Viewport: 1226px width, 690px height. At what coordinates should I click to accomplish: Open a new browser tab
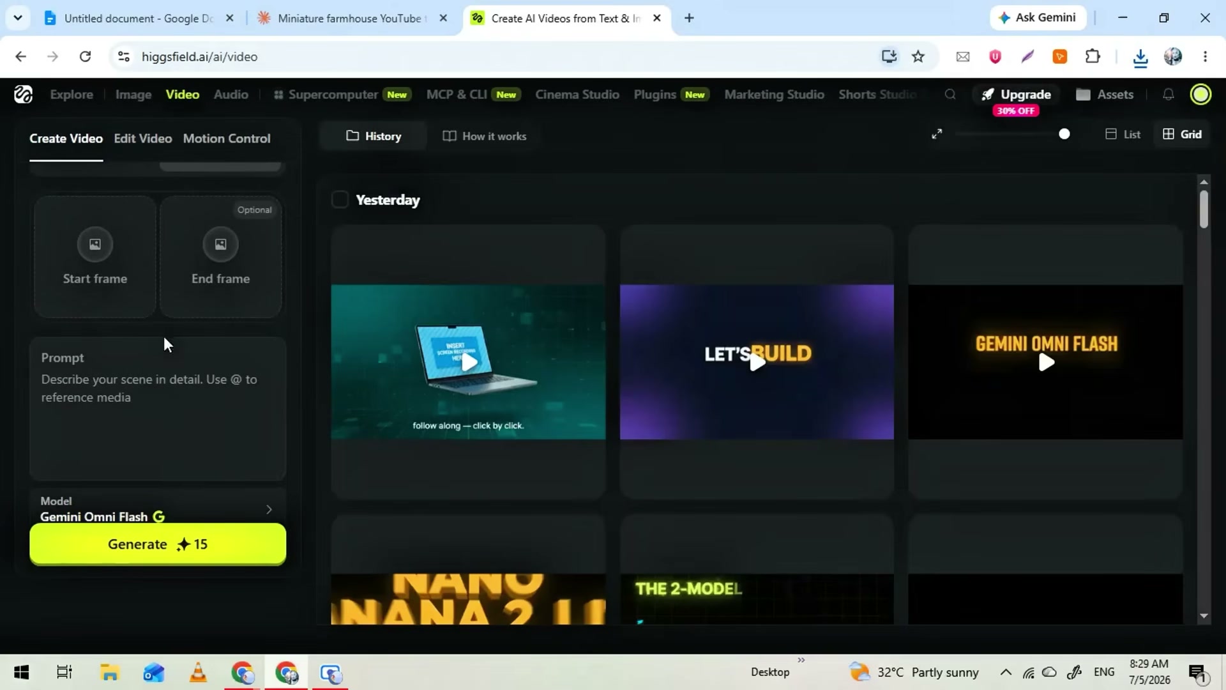coord(689,18)
